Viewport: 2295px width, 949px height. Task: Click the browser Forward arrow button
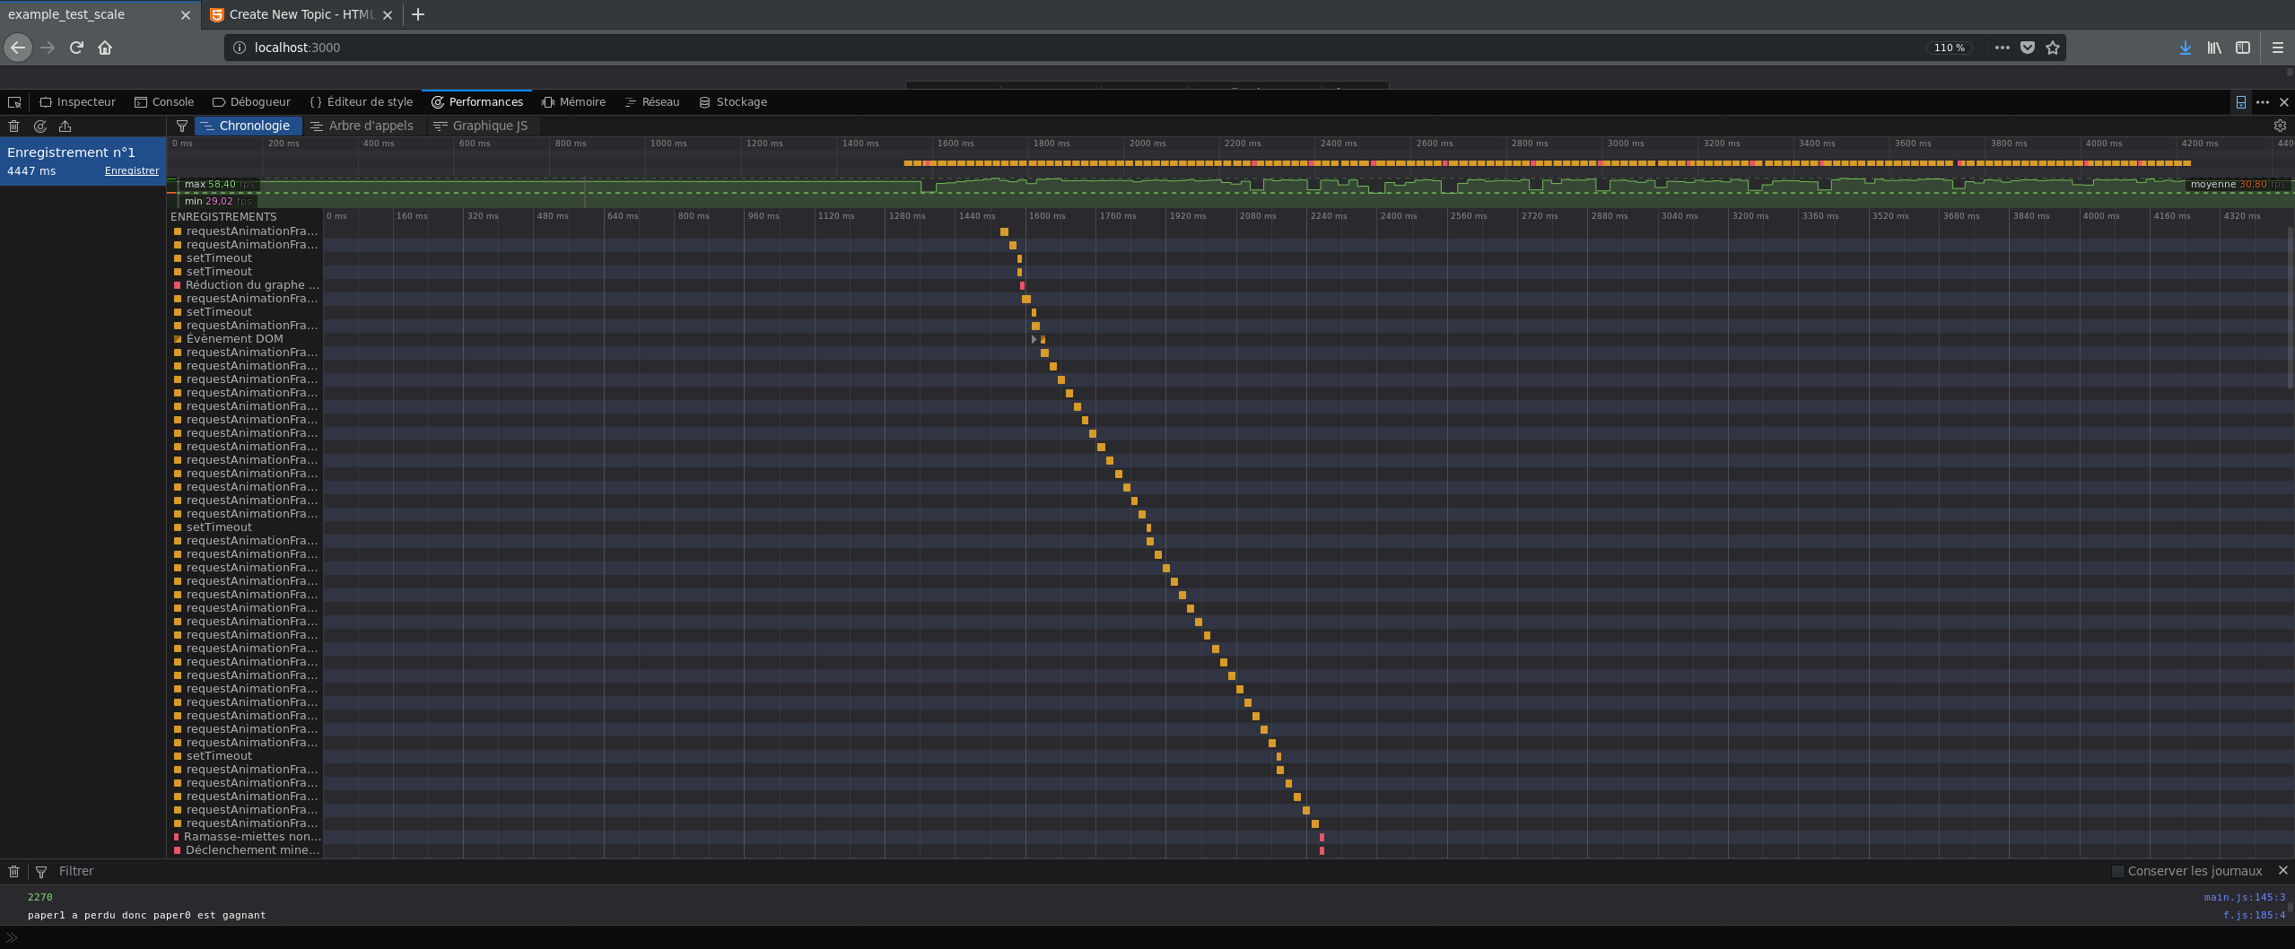[x=48, y=48]
